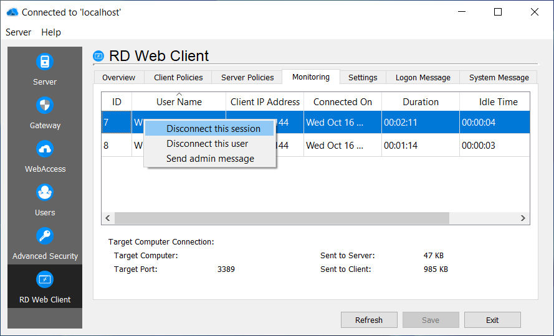Click the cloud app icon in title bar

coord(12,12)
